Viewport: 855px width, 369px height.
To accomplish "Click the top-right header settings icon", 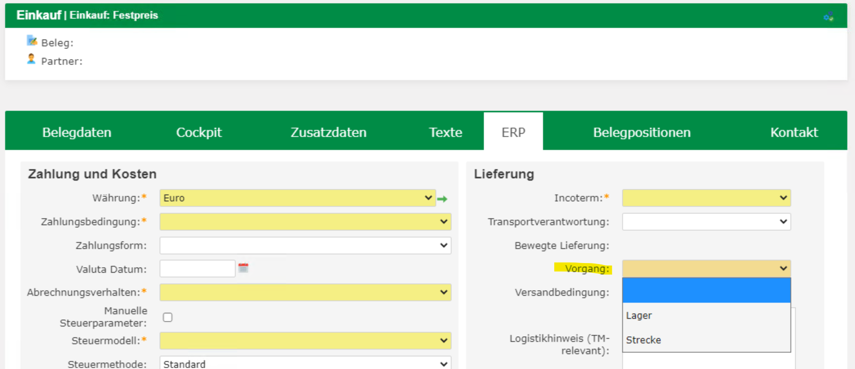I will pos(828,16).
